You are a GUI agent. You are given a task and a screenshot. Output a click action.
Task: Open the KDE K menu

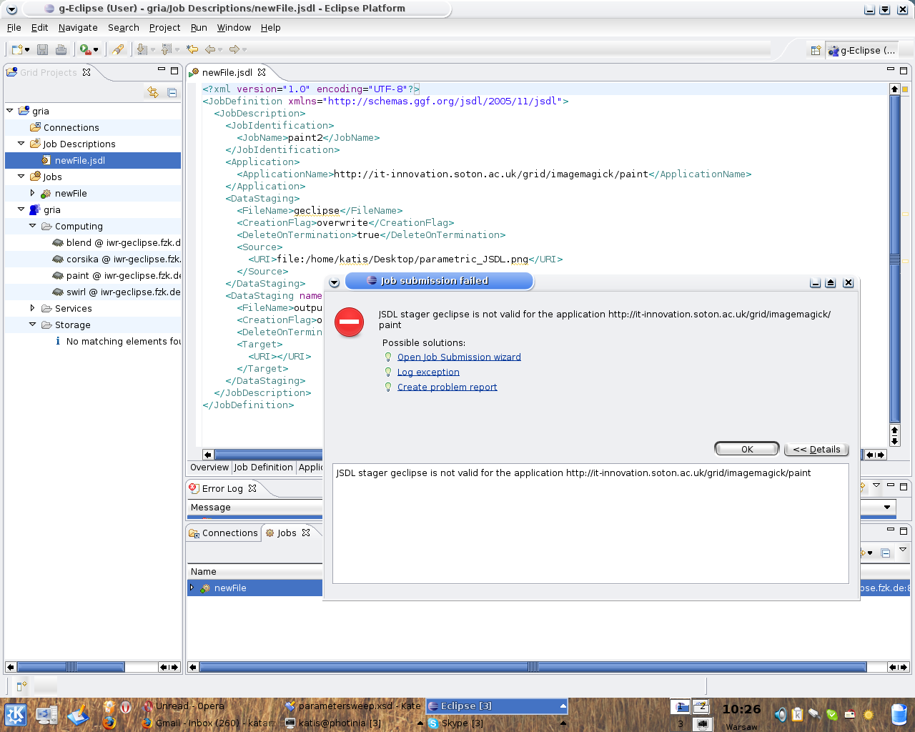click(x=16, y=714)
